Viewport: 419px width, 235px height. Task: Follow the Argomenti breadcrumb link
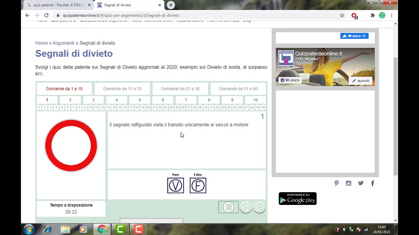(x=64, y=43)
